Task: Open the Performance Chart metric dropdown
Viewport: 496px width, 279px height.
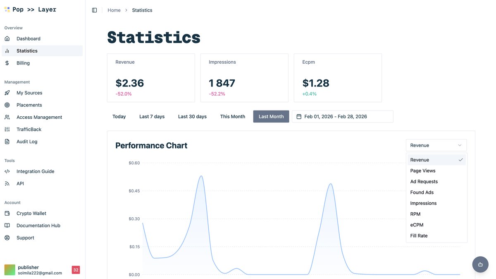Action: point(436,145)
